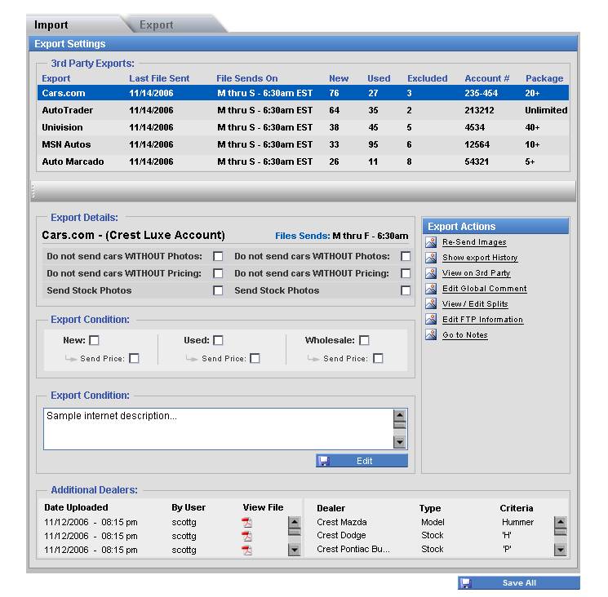Open View / Edit Splits link
This screenshot has width=608, height=597.
475,304
